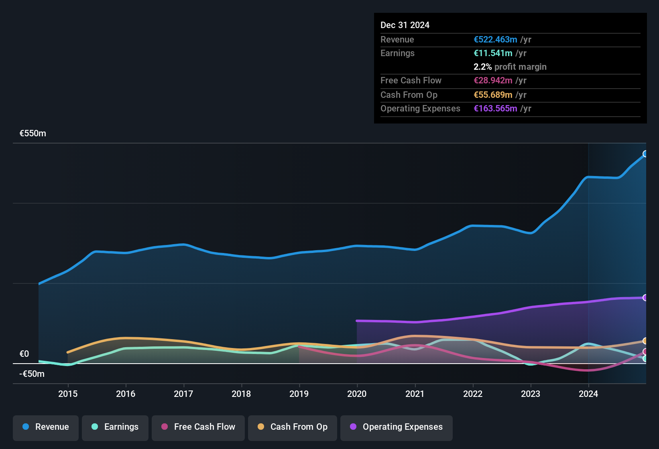The height and width of the screenshot is (449, 659).
Task: Click the Free Cash Flow endpoint marker
Action: tap(645, 352)
